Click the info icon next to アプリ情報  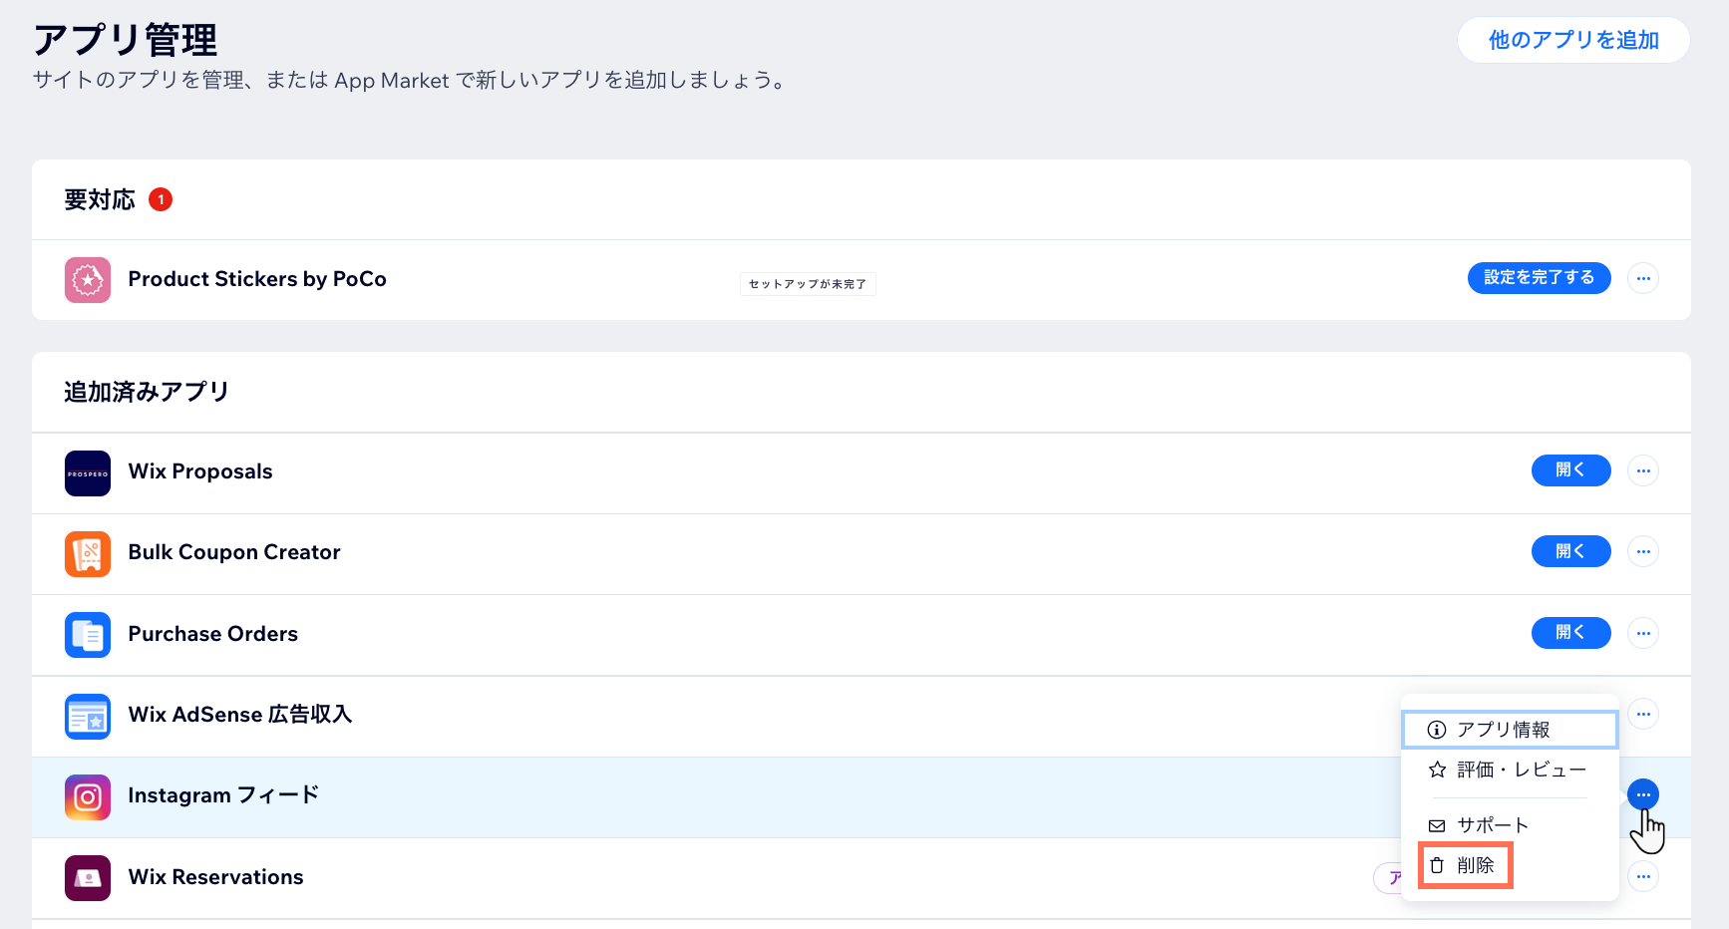click(x=1436, y=729)
